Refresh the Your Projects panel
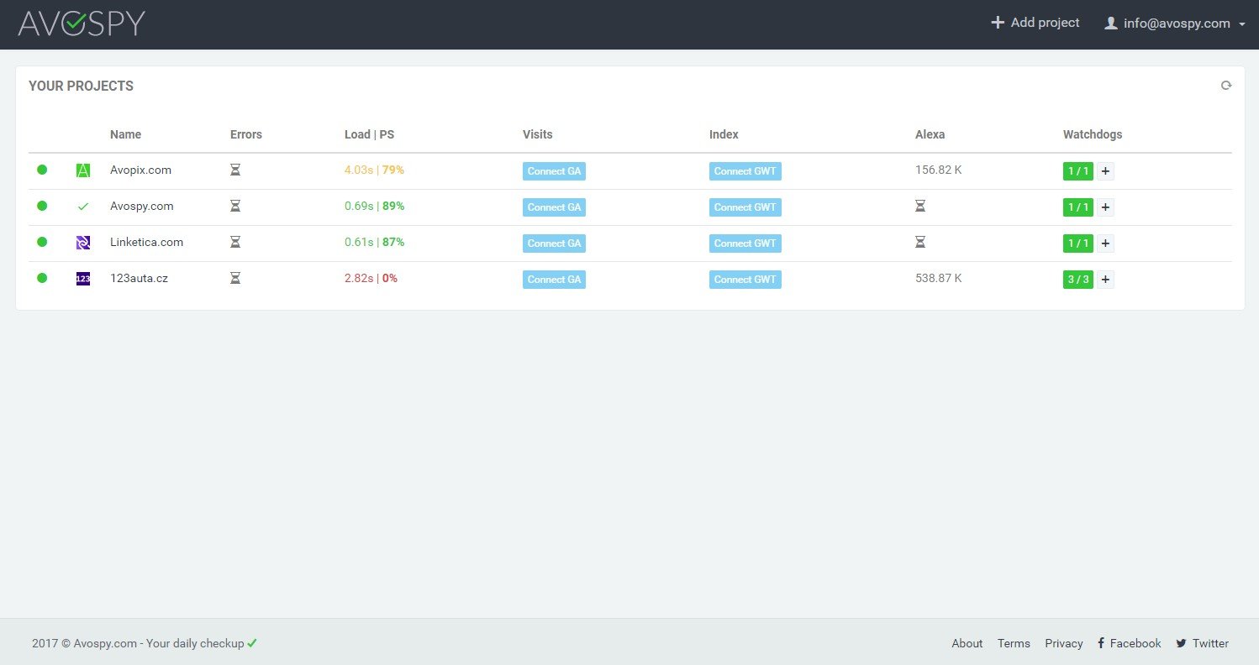 pos(1226,86)
